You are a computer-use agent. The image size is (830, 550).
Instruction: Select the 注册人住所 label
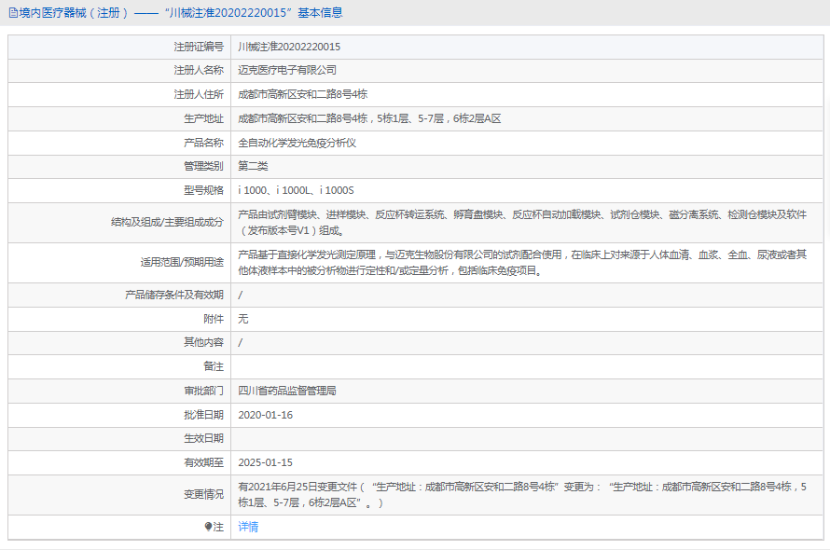click(x=199, y=95)
